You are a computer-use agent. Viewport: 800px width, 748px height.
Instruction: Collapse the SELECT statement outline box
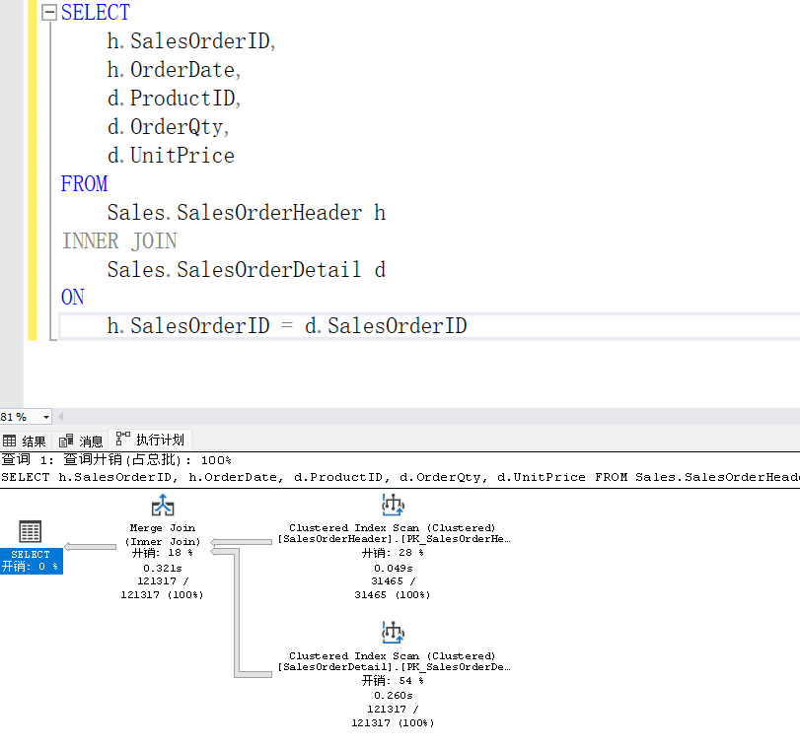49,12
